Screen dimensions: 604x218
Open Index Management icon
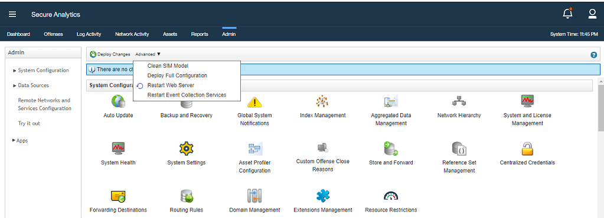(x=322, y=101)
